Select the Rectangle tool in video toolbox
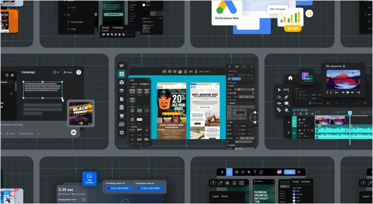This screenshot has width=373, height=204. tap(286, 103)
